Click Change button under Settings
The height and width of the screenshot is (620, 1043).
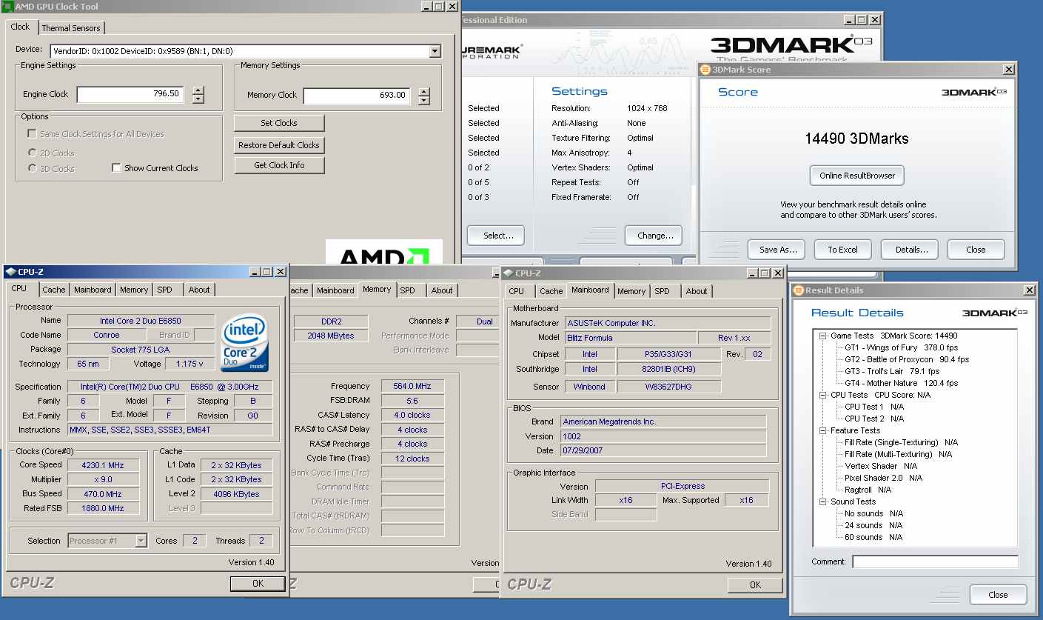(655, 236)
